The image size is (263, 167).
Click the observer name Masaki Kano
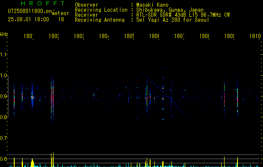click(x=152, y=5)
